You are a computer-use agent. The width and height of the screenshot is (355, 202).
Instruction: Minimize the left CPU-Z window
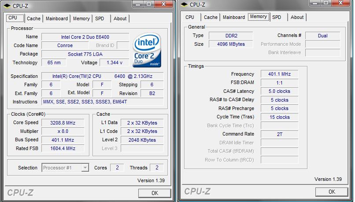pos(138,4)
